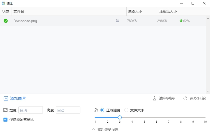This screenshot has width=210, height=133.
Task: Click the plus icon of 添加图片
Action: 6,98
